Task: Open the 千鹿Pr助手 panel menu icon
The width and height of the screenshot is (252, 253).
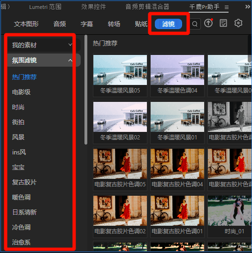Action: tap(227, 7)
